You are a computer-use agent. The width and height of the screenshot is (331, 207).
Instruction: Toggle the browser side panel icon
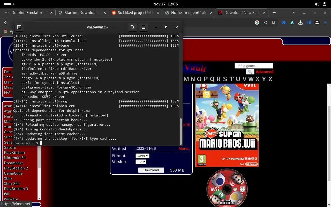[309, 23]
